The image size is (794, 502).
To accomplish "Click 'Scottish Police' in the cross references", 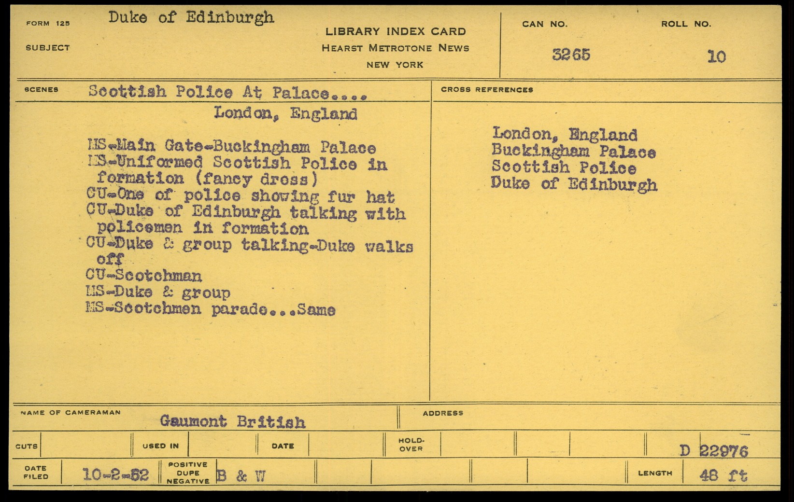I will click(x=564, y=168).
